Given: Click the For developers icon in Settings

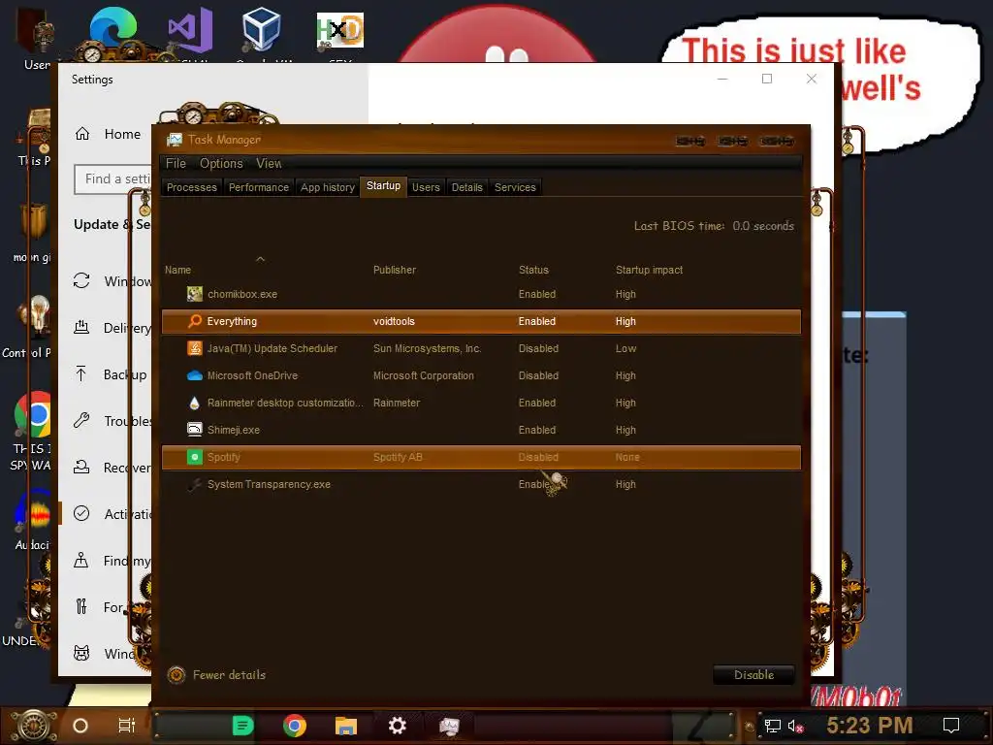Looking at the screenshot, I should coord(81,607).
